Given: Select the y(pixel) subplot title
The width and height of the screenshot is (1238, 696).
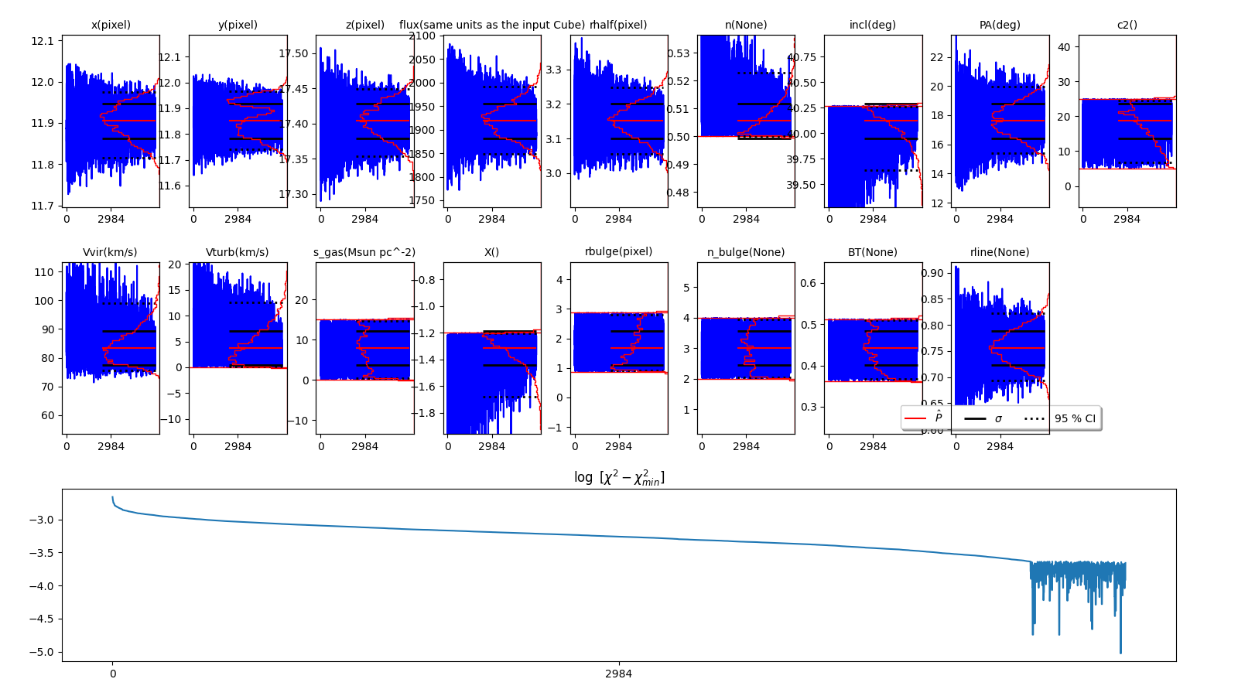Looking at the screenshot, I should pos(238,25).
